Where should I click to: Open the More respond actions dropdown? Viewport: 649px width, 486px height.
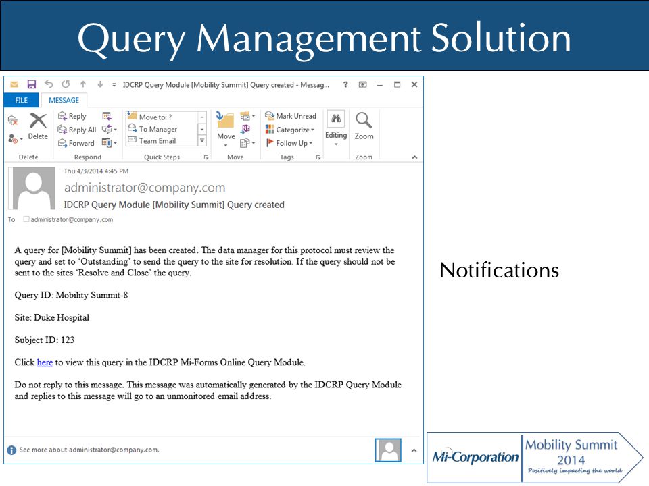[110, 143]
